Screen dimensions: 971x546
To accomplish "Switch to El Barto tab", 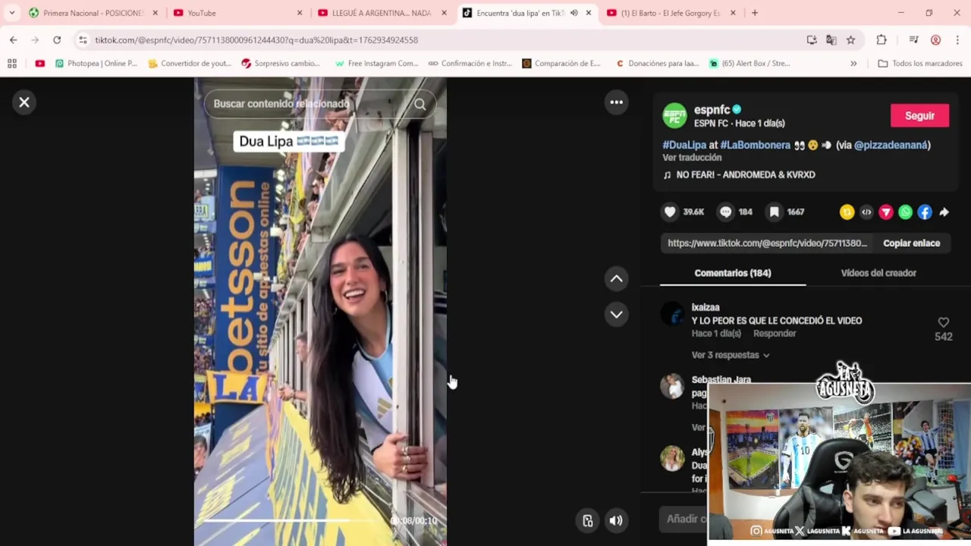I will (671, 13).
